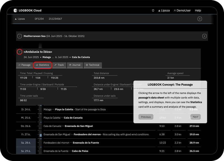Collapse the Andalusia to Ibiza passage

click(x=19, y=52)
